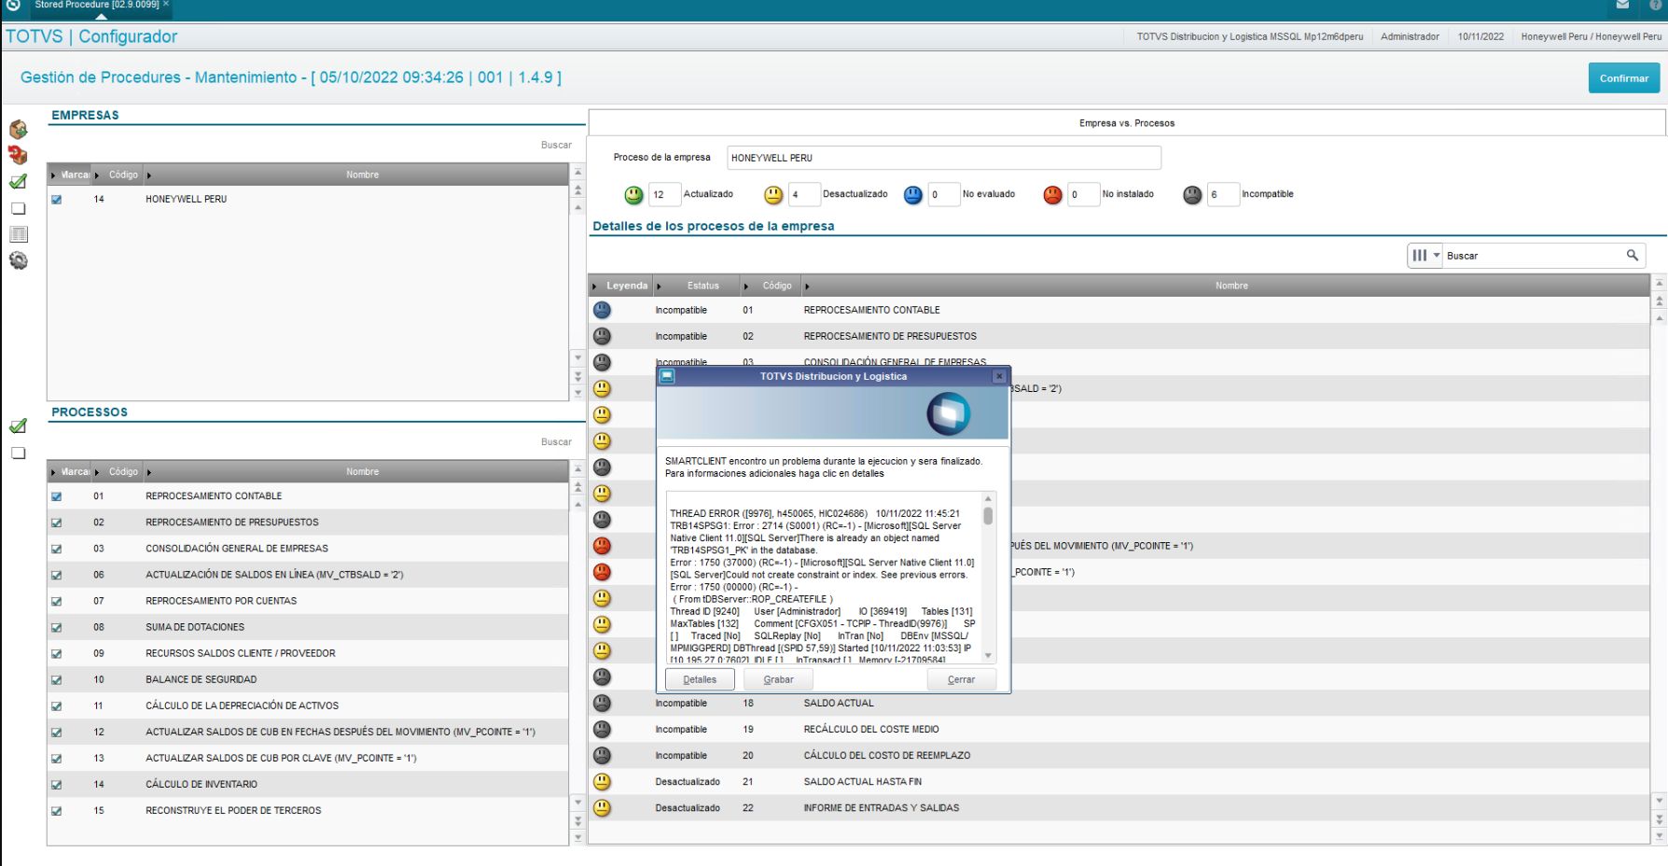Click the error log scrollbar up arrow
Image resolution: width=1668 pixels, height=866 pixels.
(x=988, y=498)
